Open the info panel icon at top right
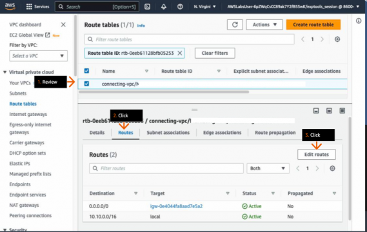Viewport: 367px width, 232px height. pos(359,21)
